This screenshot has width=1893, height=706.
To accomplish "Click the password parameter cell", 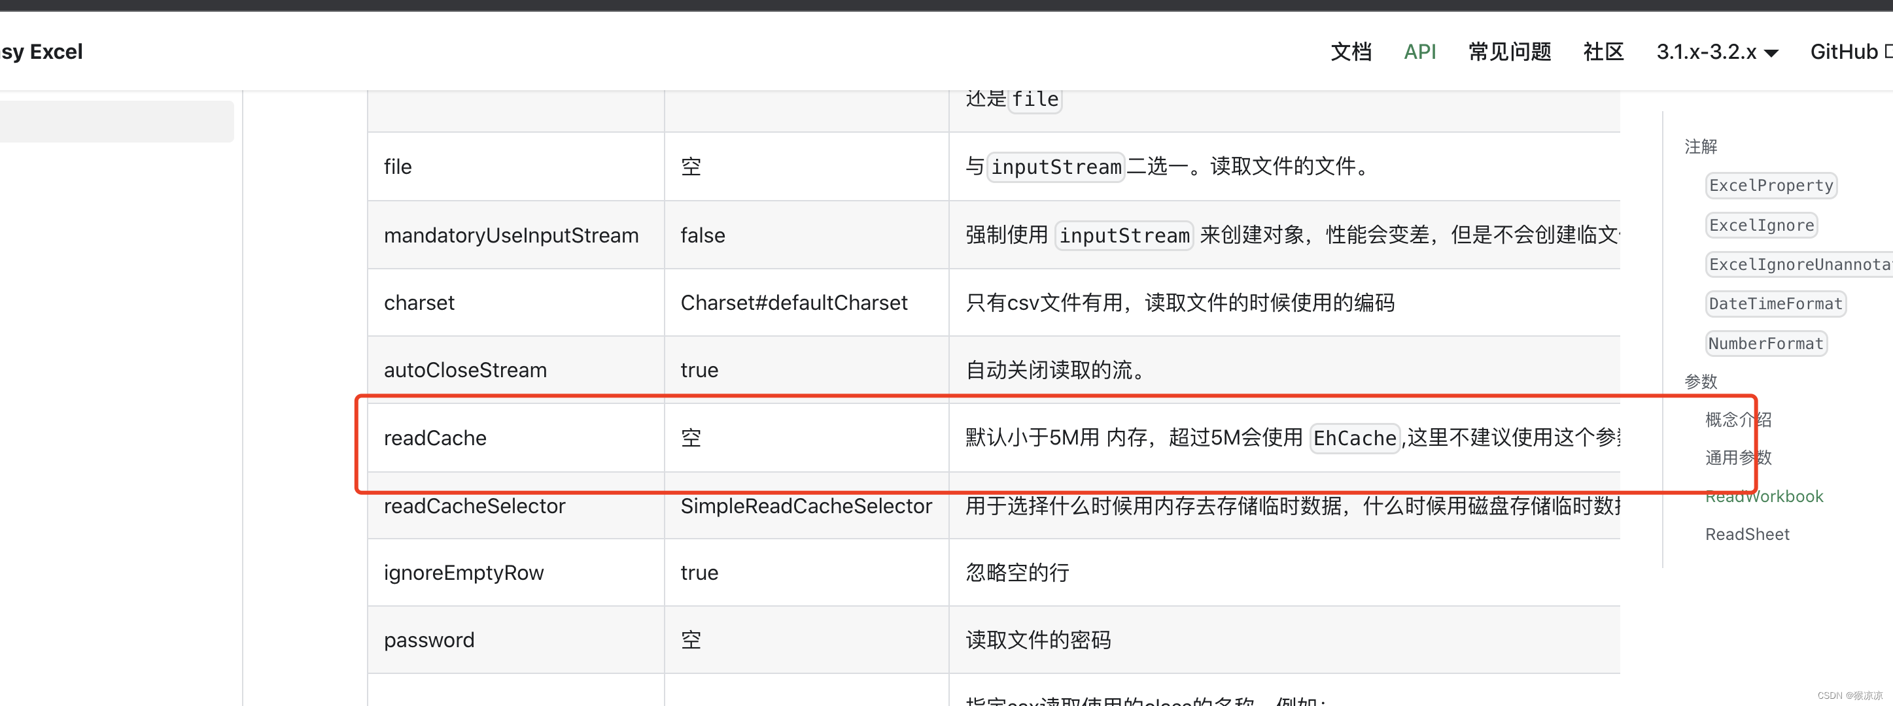I will click(516, 640).
